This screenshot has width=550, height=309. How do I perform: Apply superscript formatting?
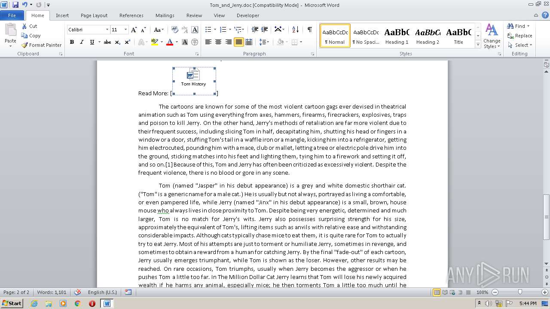click(x=128, y=42)
